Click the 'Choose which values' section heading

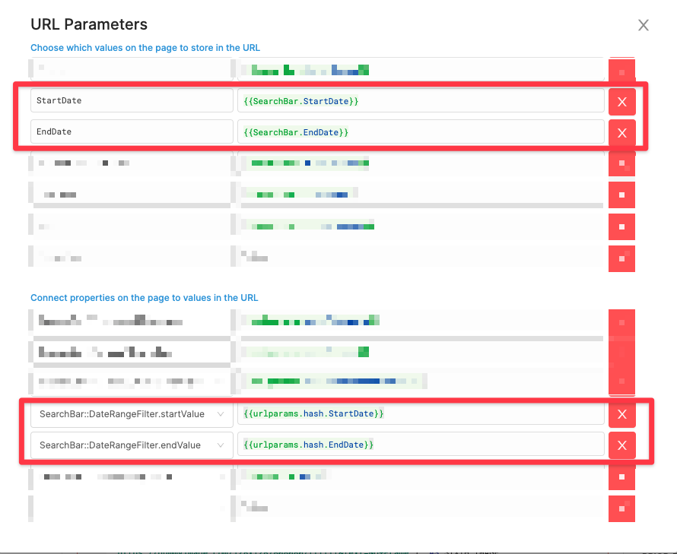pos(145,47)
